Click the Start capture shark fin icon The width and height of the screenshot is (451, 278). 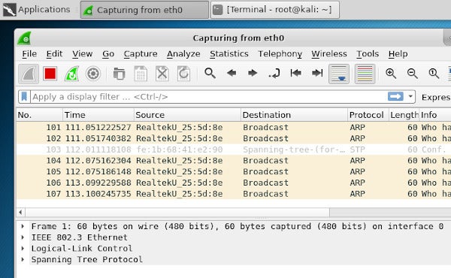tap(29, 74)
